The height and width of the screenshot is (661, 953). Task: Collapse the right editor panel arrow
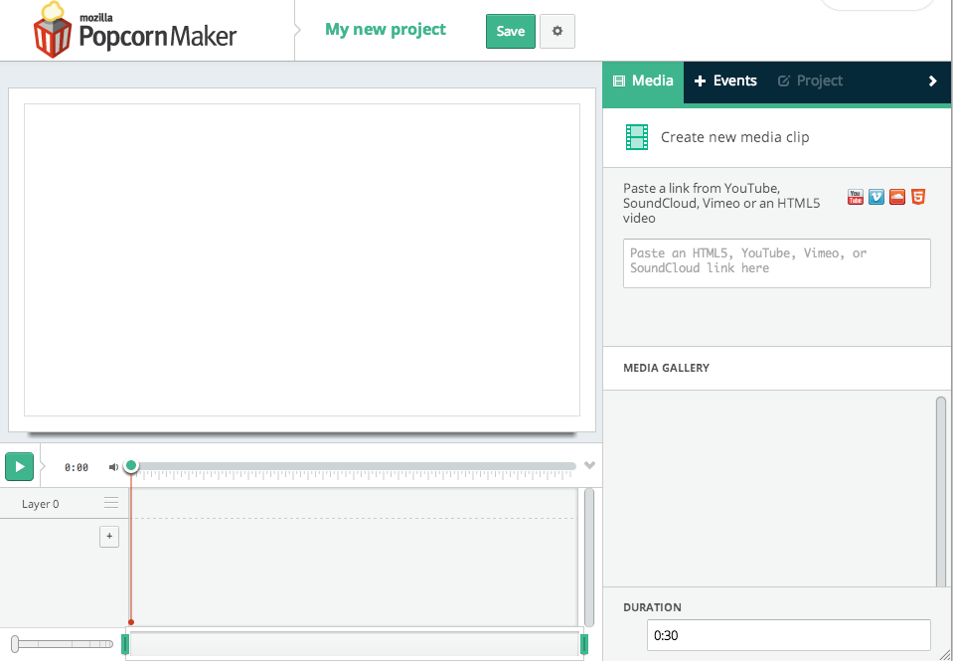pos(932,82)
